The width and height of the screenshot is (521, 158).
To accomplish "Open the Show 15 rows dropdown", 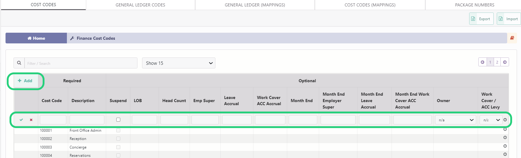I will pos(179,63).
